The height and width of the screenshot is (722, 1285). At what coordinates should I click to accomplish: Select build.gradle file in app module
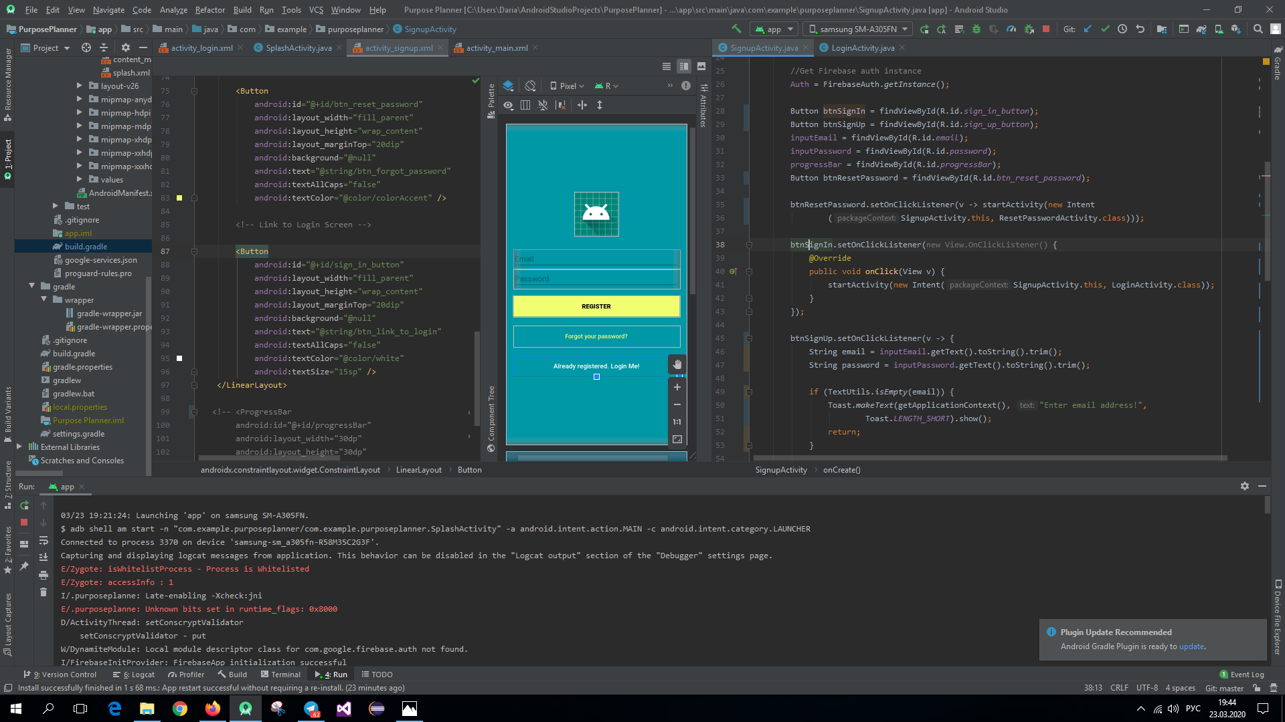tap(86, 246)
